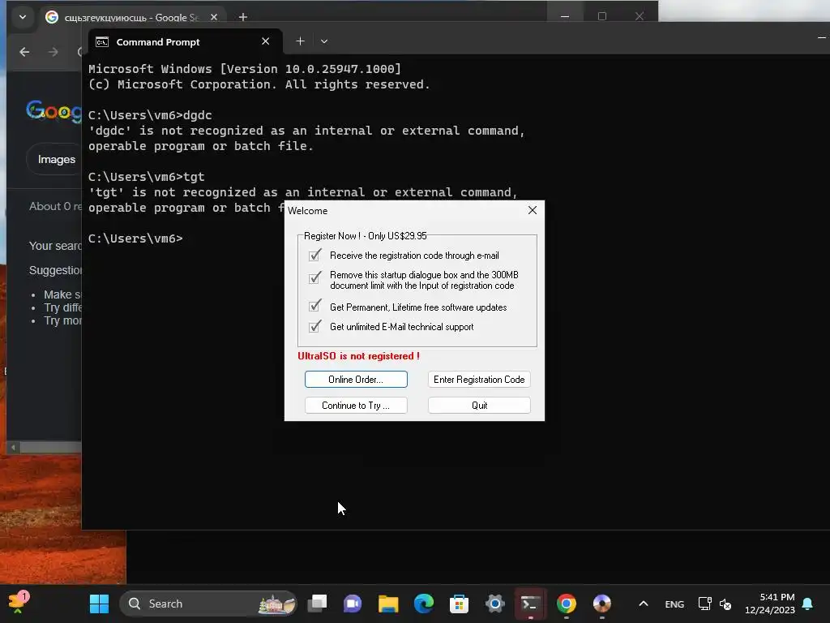Click the muted volume tray icon

[x=725, y=604]
